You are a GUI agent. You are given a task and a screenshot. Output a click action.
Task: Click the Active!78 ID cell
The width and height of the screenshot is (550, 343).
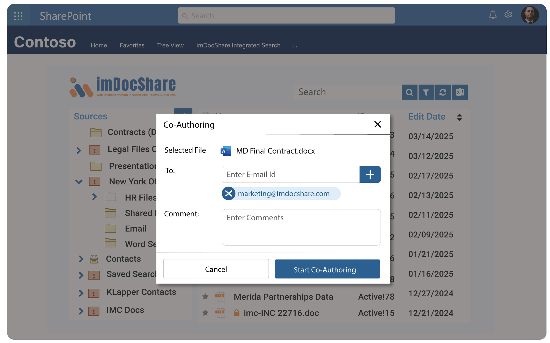(376, 297)
